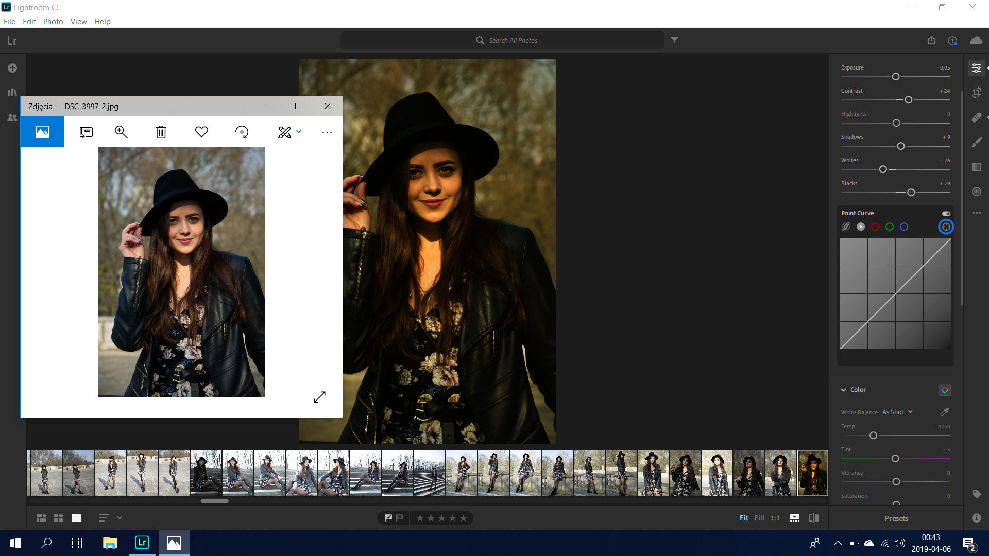Select the white RGB channel curve
This screenshot has height=556, width=989.
pyautogui.click(x=861, y=227)
